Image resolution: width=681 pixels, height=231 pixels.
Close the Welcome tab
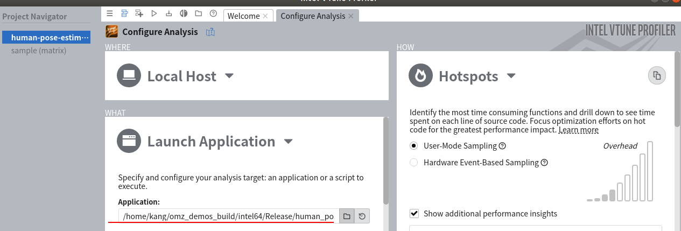265,16
